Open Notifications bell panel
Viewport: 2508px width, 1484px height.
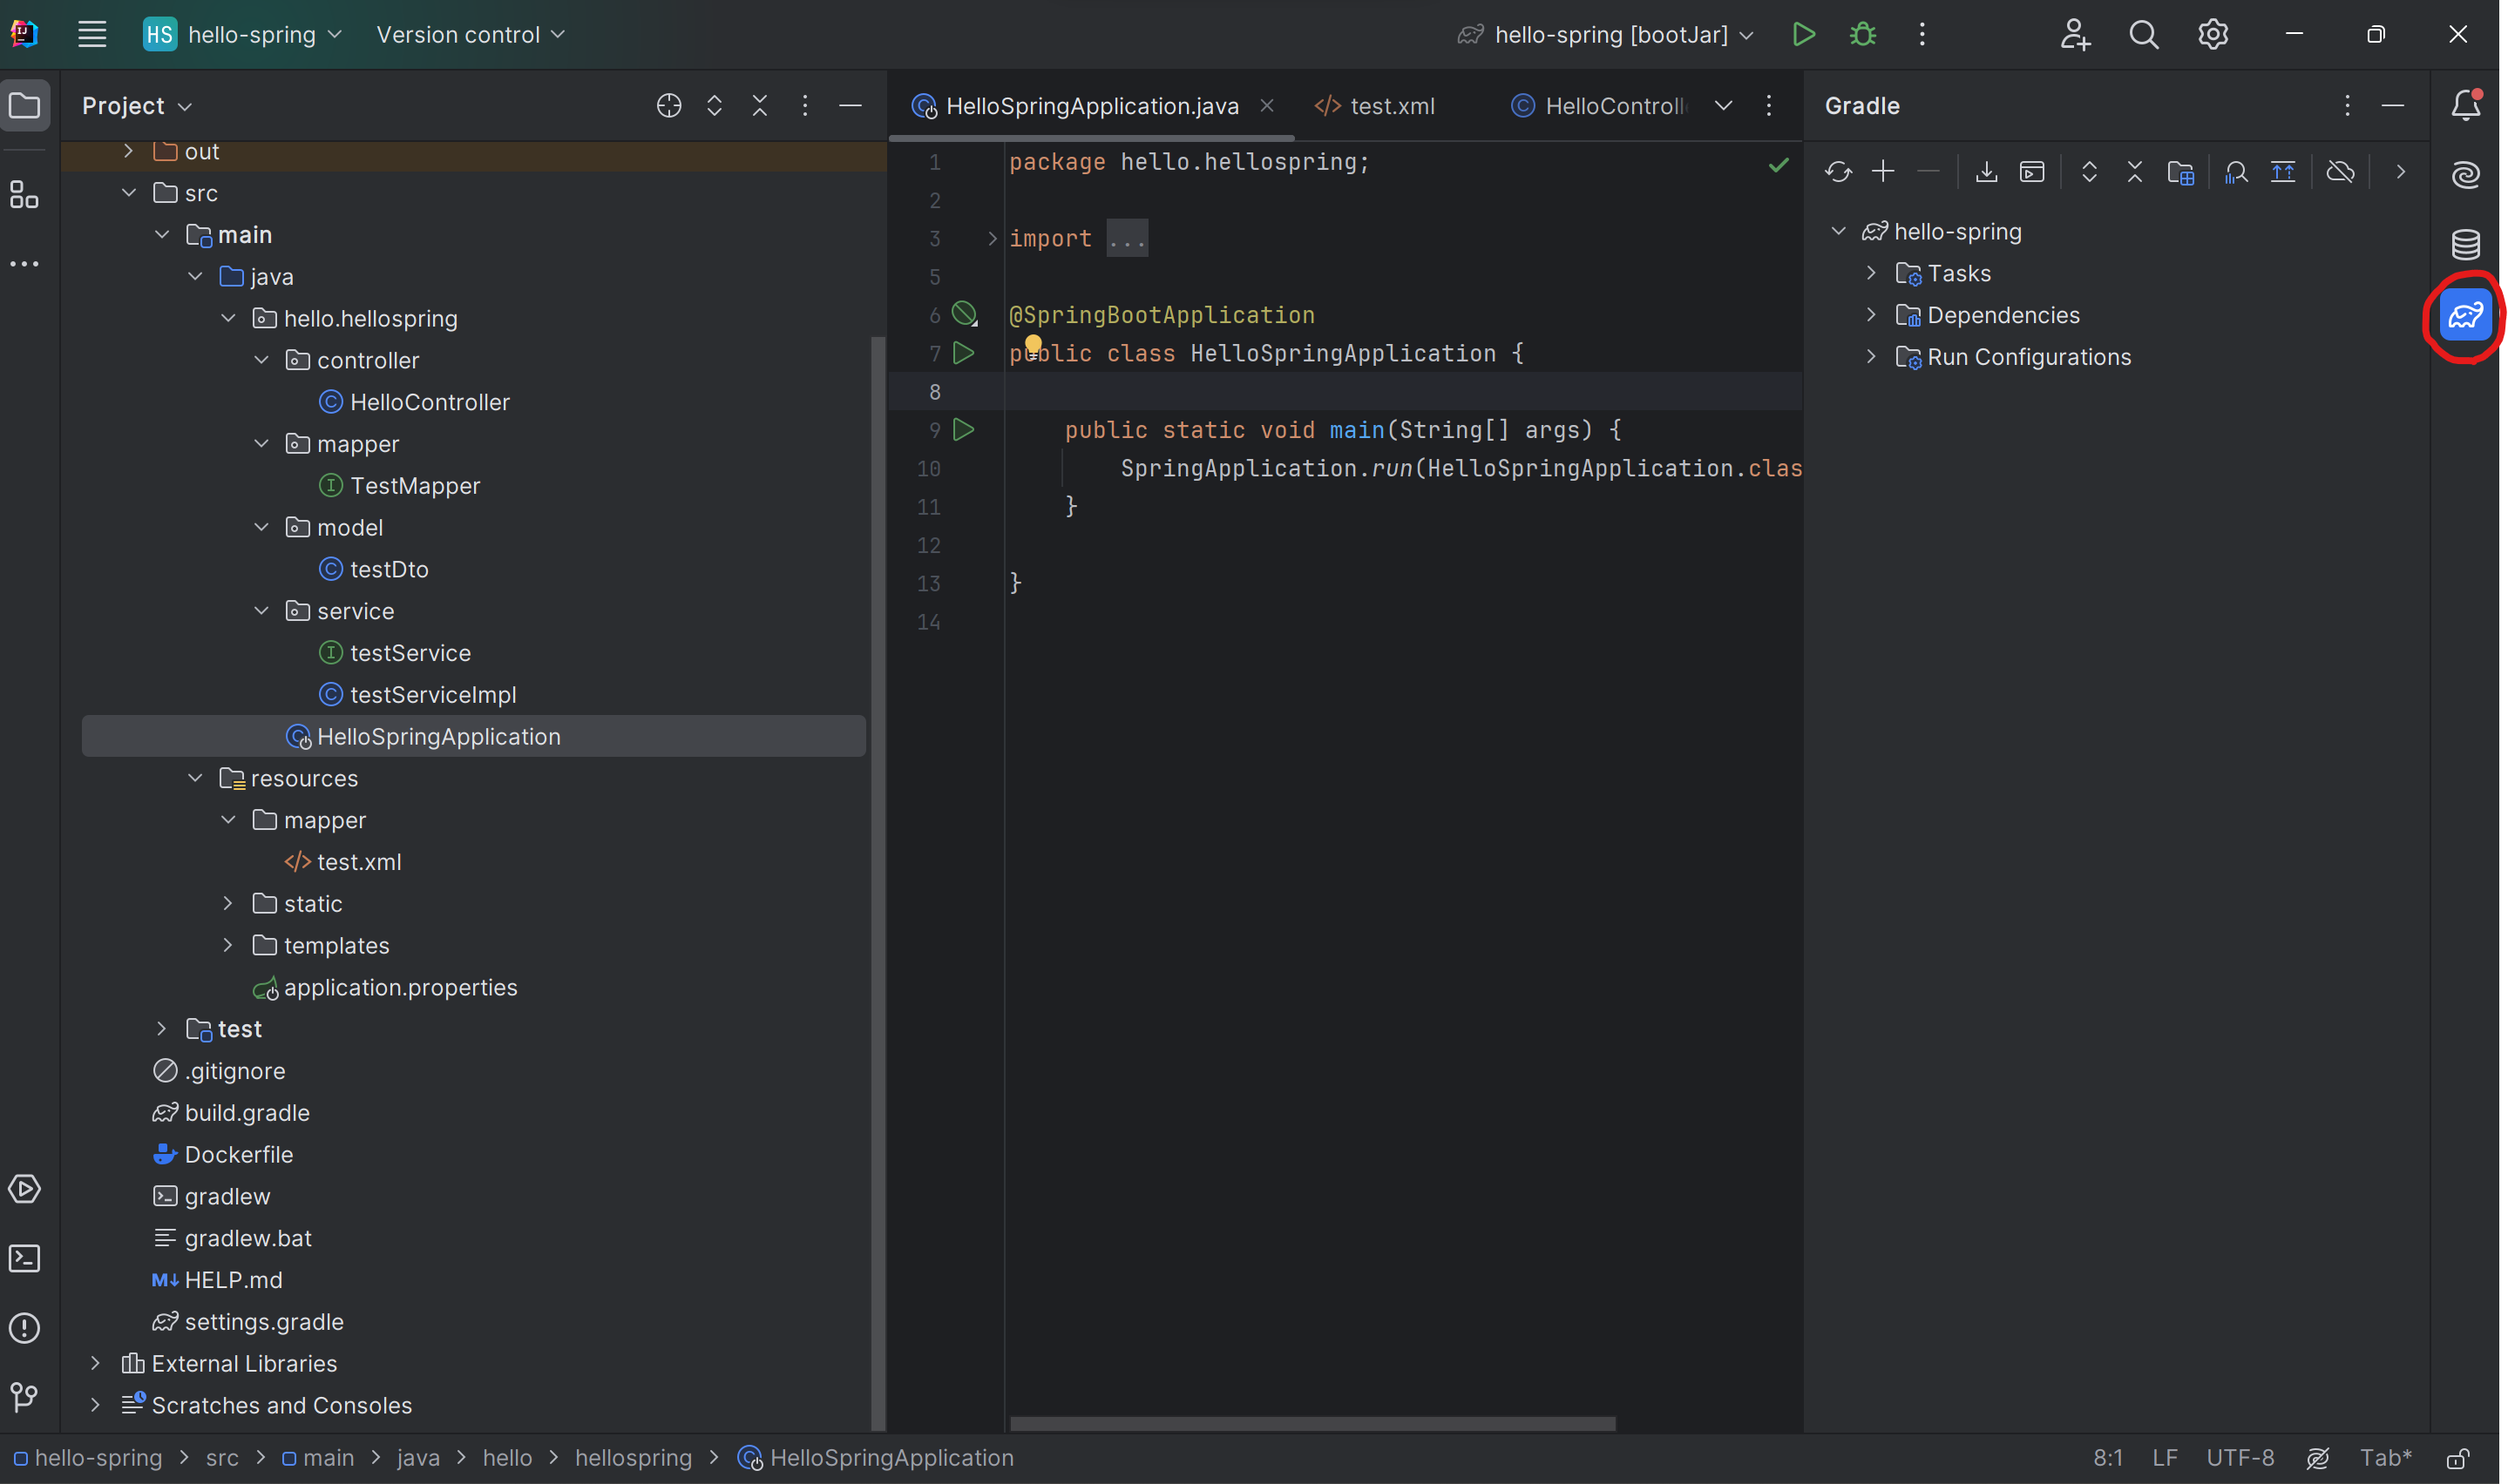click(x=2465, y=105)
